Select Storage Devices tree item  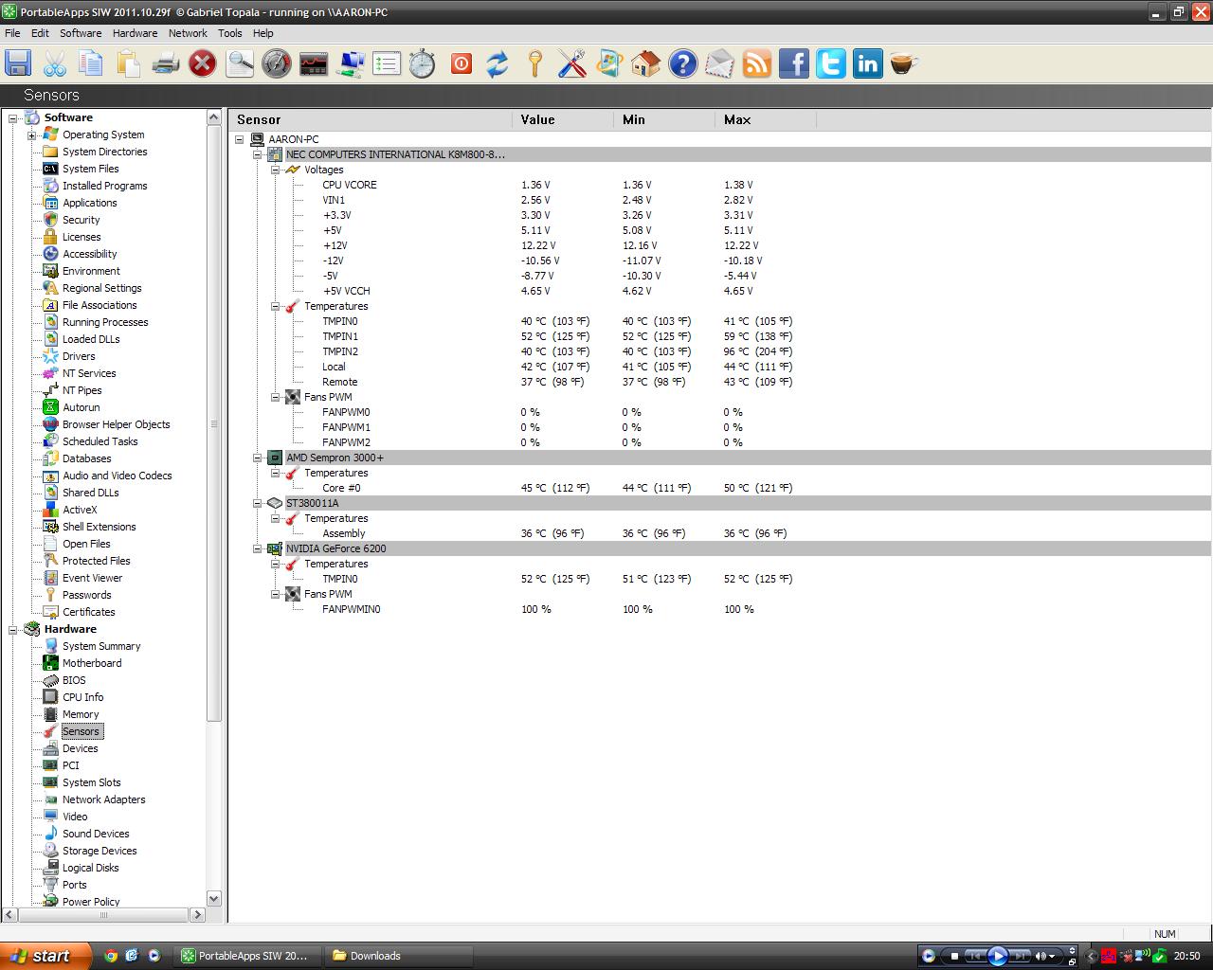[100, 851]
